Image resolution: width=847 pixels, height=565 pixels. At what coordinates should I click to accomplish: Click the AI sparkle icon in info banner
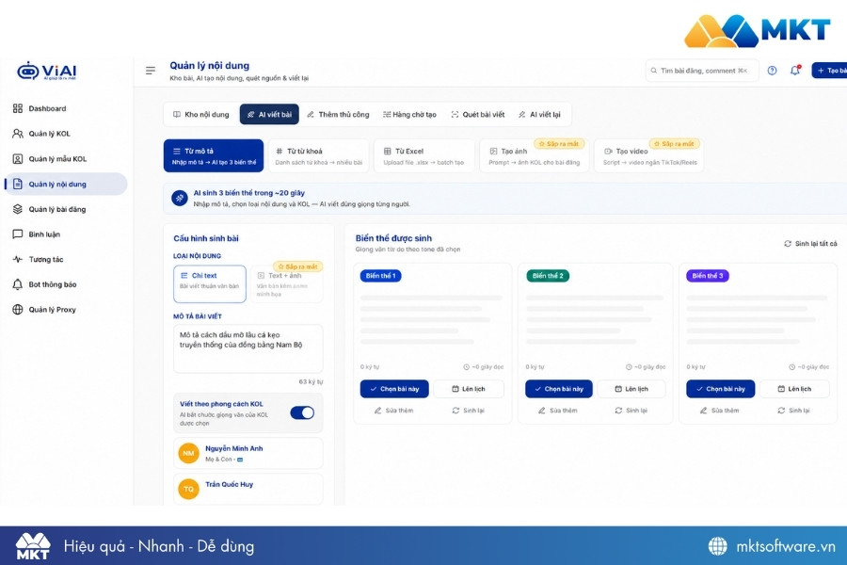pyautogui.click(x=180, y=199)
